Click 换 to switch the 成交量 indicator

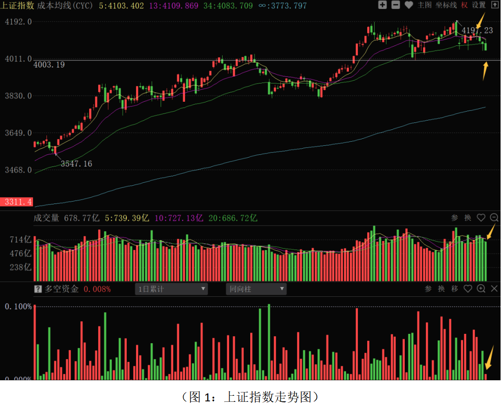pyautogui.click(x=468, y=218)
